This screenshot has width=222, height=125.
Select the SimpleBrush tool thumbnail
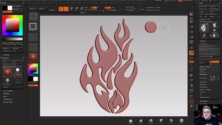(204, 35)
